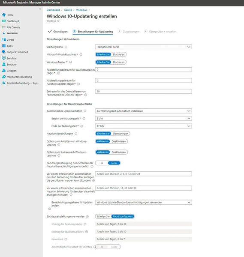Select Erteilen Sie for Microsoft-Produktupdates

(x=103, y=54)
